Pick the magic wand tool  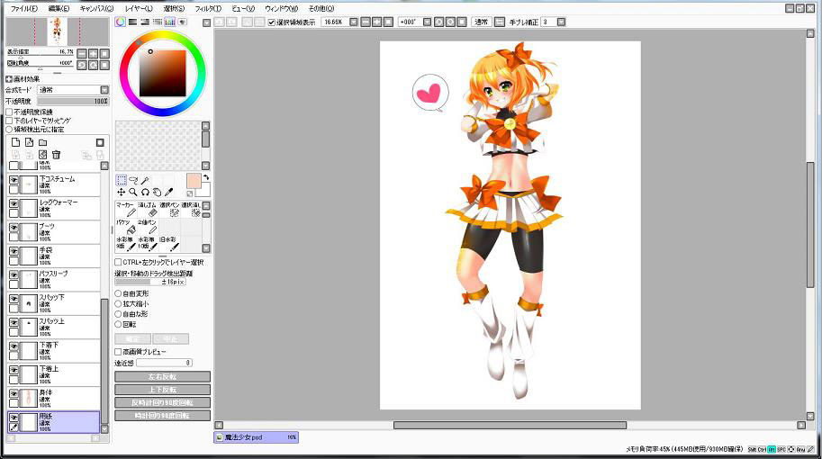pyautogui.click(x=145, y=180)
